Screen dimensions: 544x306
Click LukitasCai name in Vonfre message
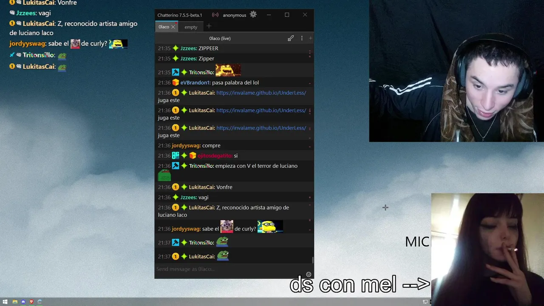pos(201,187)
